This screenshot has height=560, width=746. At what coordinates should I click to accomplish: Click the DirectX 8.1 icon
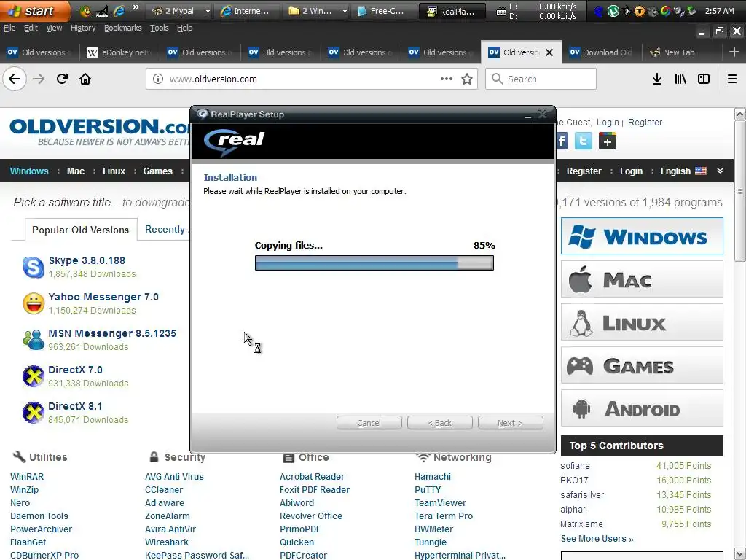(x=34, y=413)
